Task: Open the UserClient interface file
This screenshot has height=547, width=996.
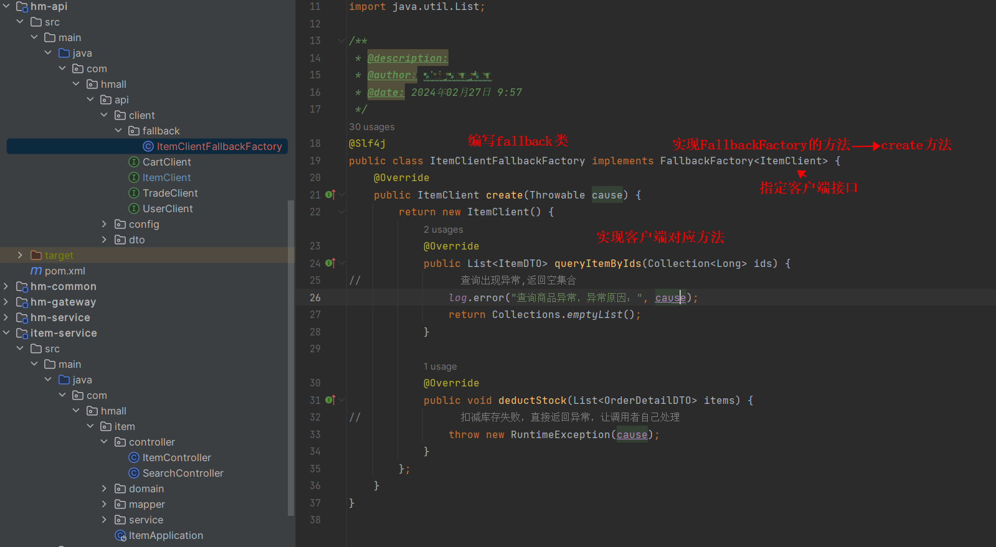Action: coord(167,208)
